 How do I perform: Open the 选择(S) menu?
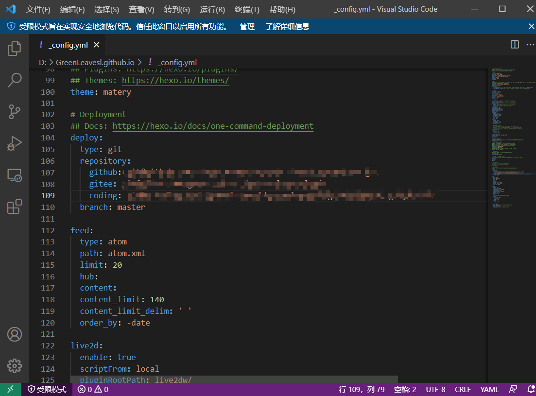coord(106,10)
